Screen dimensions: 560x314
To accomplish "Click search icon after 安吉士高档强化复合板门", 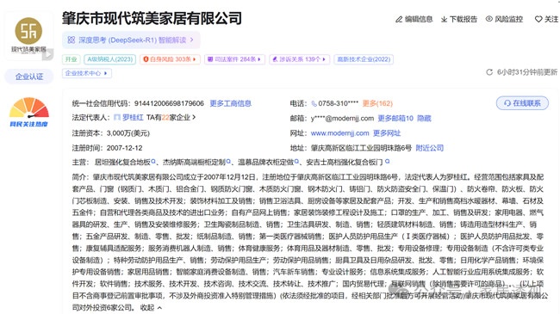I will pyautogui.click(x=387, y=162).
